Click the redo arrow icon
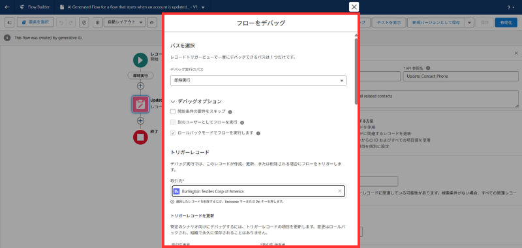This screenshot has width=522, height=248. (70, 22)
